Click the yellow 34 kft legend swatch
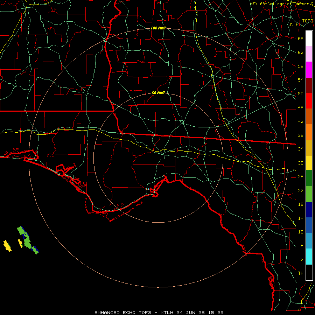This screenshot has height=315, width=315. pos(309,163)
